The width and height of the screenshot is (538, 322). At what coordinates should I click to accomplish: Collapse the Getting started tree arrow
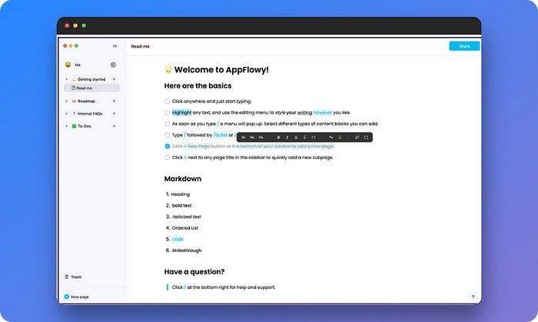pyautogui.click(x=67, y=79)
